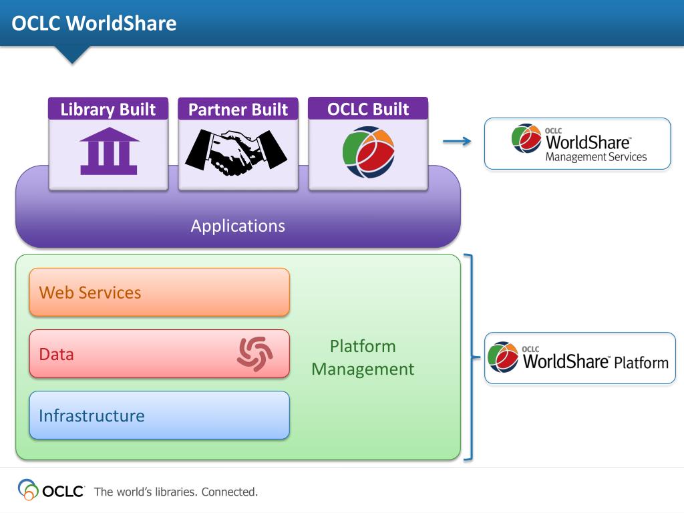Click the WorldShare Platform wordmark

click(595, 359)
